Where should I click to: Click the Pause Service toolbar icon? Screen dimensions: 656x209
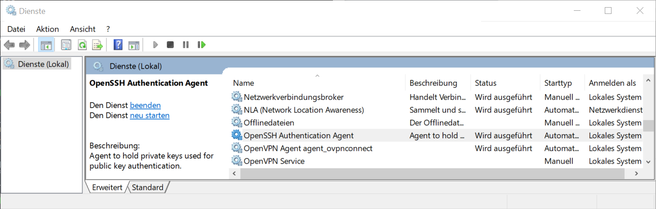(186, 45)
